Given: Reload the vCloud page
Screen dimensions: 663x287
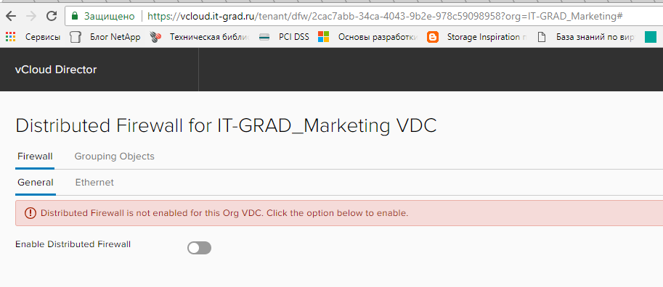Looking at the screenshot, I should [52, 17].
